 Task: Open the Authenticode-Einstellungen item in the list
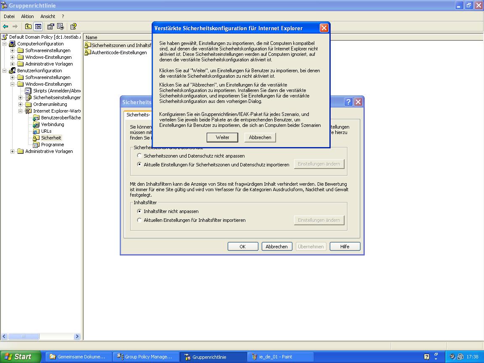point(119,53)
